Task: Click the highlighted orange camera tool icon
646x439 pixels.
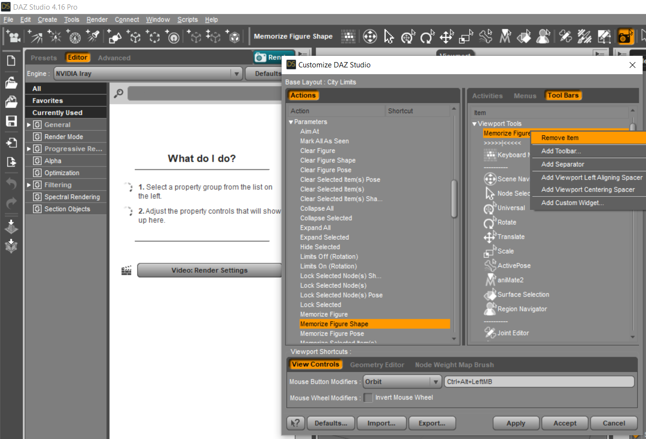Action: coord(625,36)
